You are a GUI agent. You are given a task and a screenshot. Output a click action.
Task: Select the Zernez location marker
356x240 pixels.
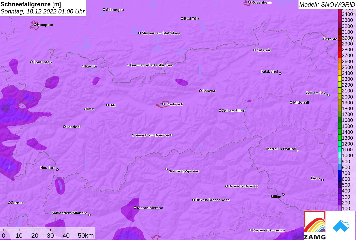(x=9, y=203)
